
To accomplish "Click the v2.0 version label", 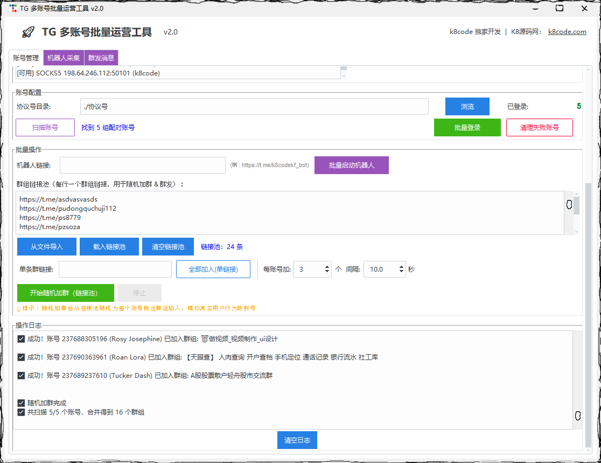I will (x=171, y=32).
